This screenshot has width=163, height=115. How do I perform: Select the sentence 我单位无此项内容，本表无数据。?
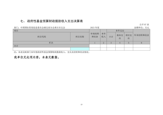37,57
